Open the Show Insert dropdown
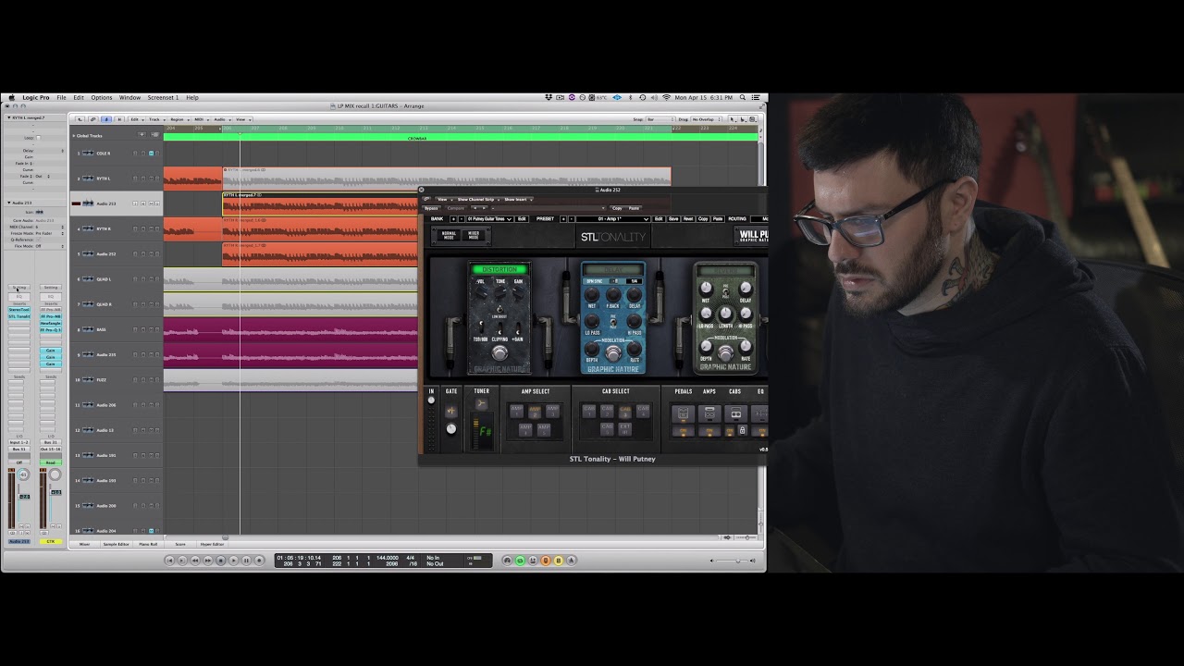The height and width of the screenshot is (666, 1184). [x=517, y=199]
